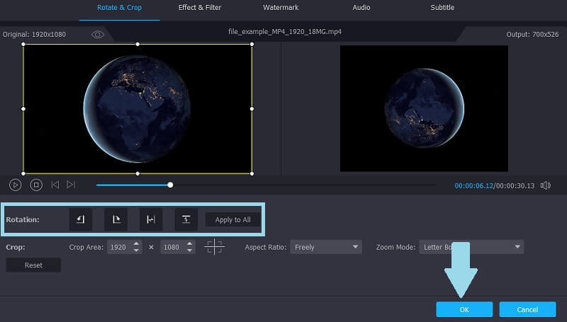Screen dimensions: 567x322
Task: Stop the video playback
Action: [36, 185]
